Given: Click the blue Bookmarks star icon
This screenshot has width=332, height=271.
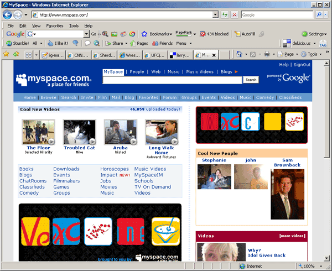Looking at the screenshot, I should click(x=144, y=34).
